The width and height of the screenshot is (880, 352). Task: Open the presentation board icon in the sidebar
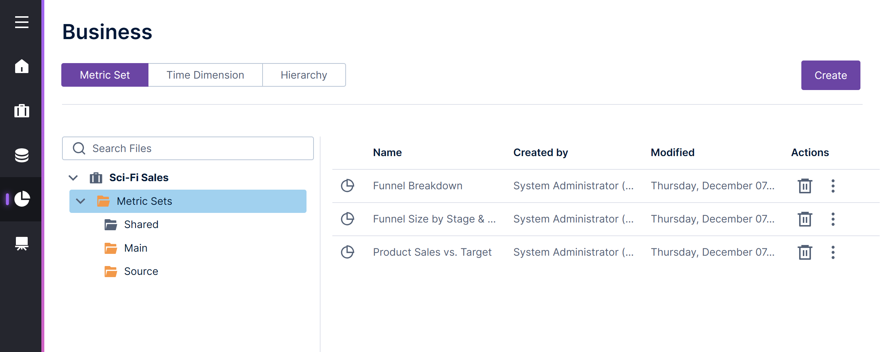click(x=21, y=244)
